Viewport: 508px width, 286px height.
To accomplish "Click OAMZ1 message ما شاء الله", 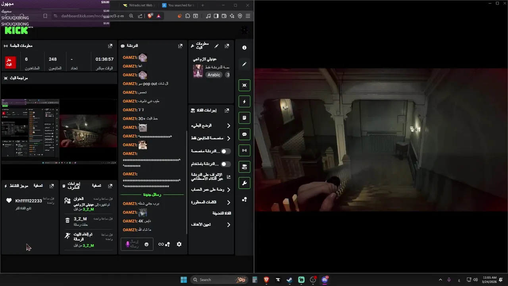I will [x=137, y=230].
